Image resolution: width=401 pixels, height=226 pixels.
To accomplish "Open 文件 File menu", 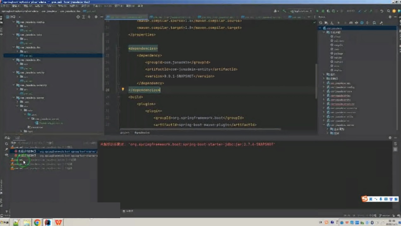I will pos(4,6).
